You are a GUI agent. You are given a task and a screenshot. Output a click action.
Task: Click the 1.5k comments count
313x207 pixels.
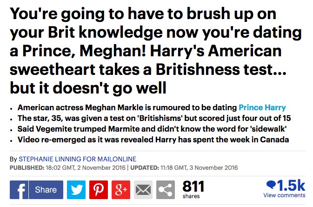291,186
